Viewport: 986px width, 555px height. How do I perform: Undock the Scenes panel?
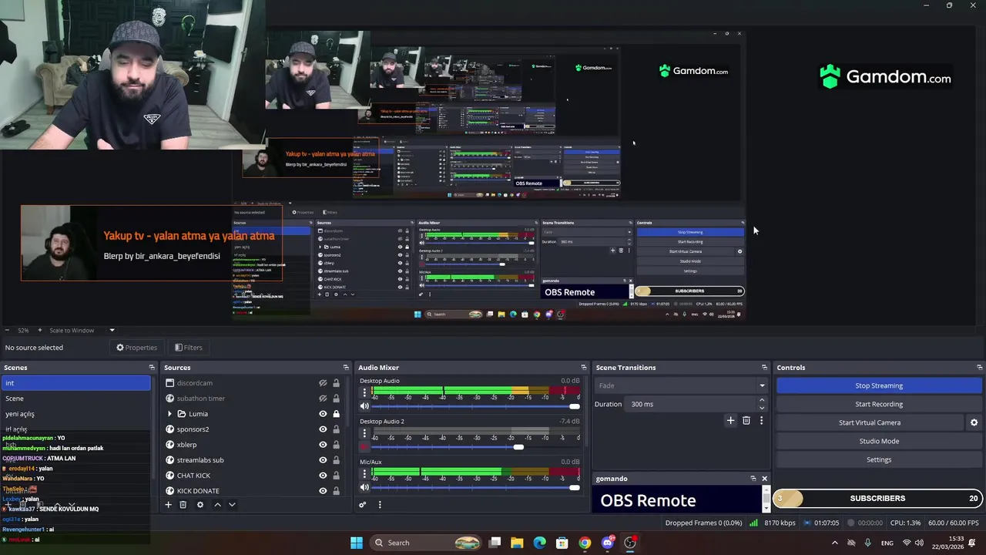152,368
